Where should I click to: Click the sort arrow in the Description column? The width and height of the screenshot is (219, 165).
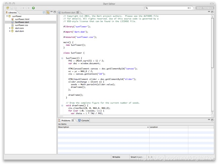coord(148,127)
